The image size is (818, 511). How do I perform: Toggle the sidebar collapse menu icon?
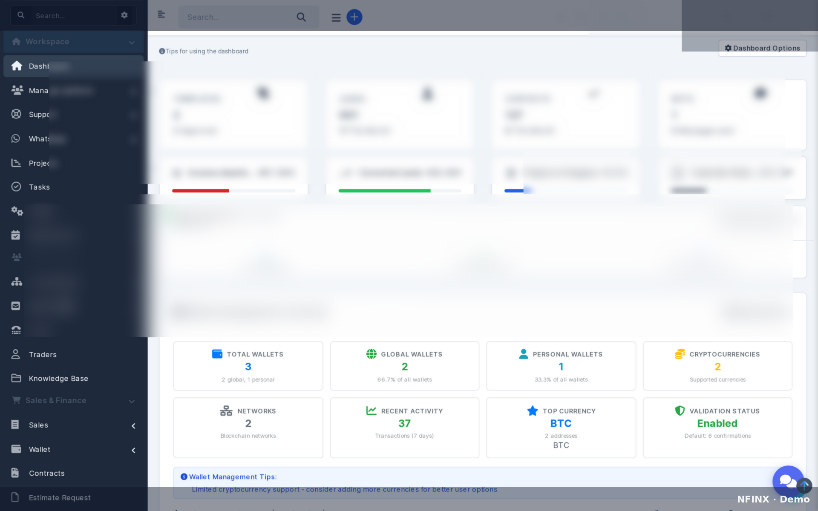[161, 14]
